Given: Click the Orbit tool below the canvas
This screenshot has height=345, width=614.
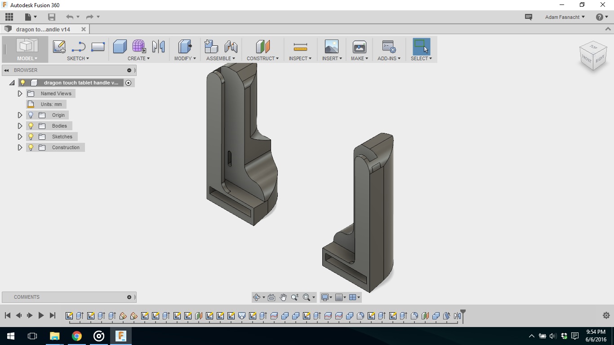Looking at the screenshot, I should click(255, 297).
